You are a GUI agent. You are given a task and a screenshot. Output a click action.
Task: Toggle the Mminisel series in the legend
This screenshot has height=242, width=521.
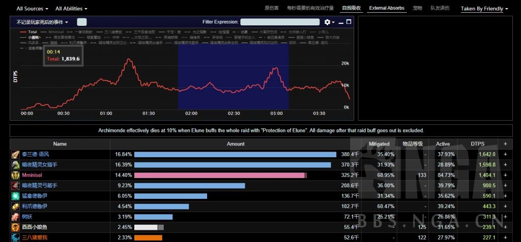(53, 32)
